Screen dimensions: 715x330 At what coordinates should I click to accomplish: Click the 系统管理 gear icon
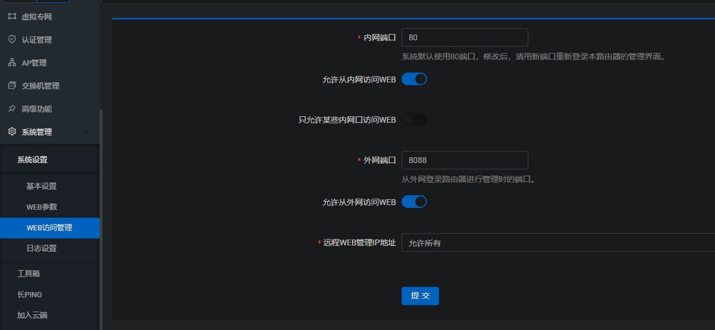click(x=12, y=132)
